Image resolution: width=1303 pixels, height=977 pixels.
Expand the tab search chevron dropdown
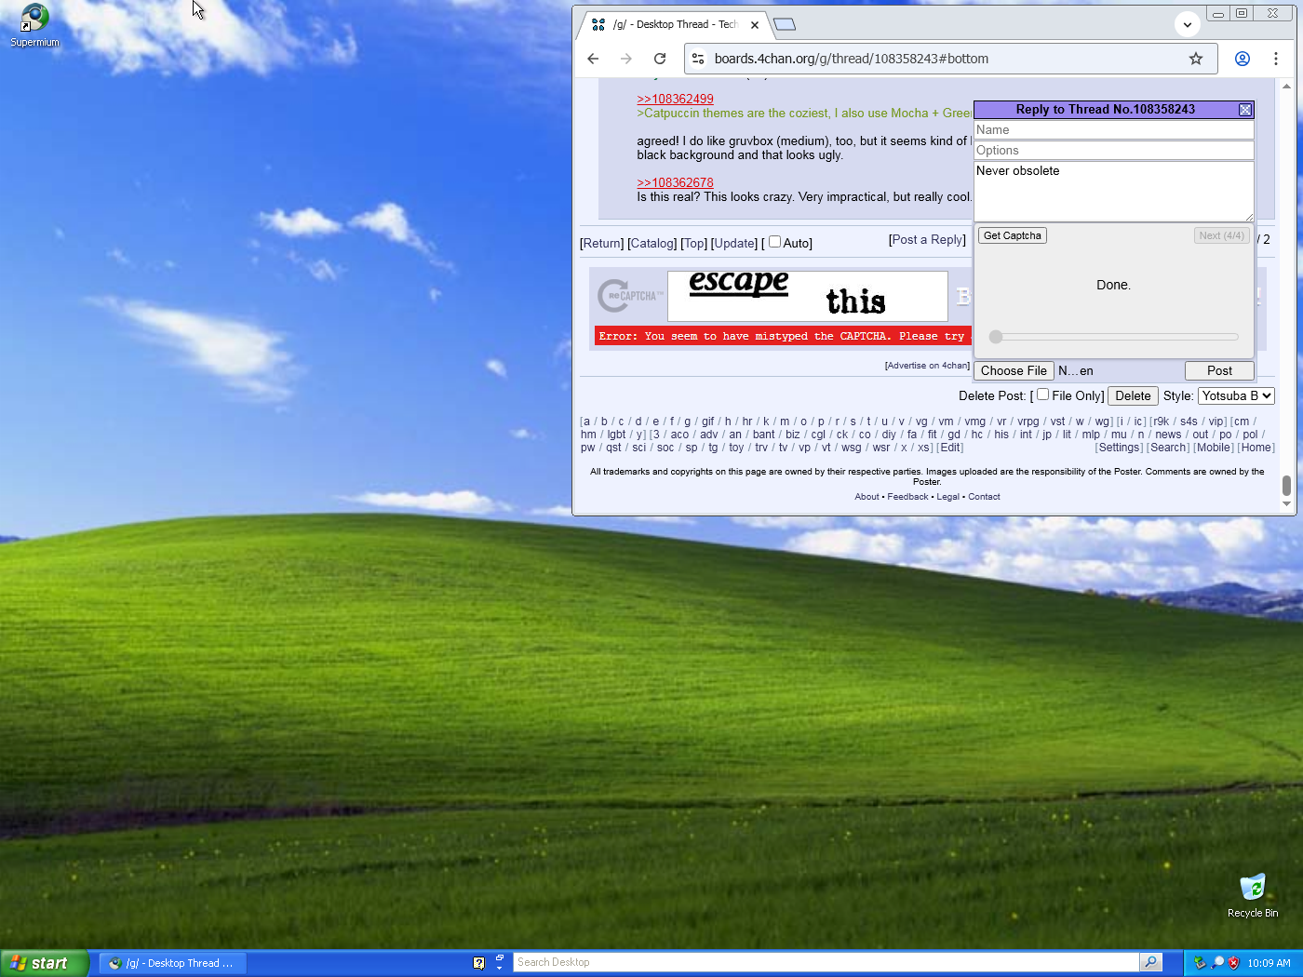click(1188, 25)
